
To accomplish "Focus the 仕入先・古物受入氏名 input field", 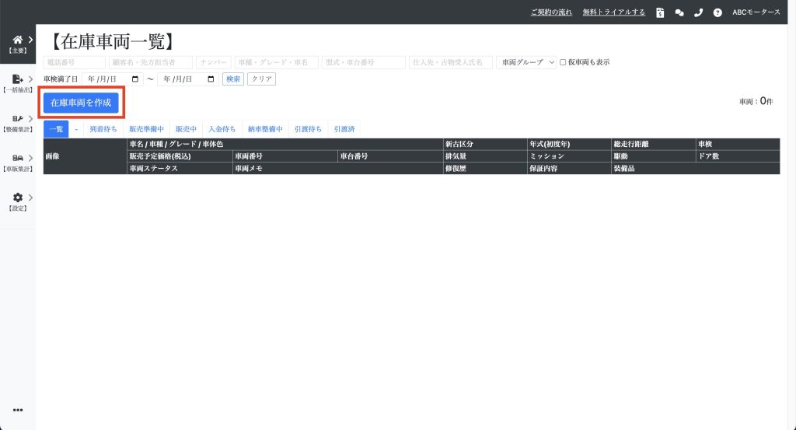I will (x=451, y=62).
